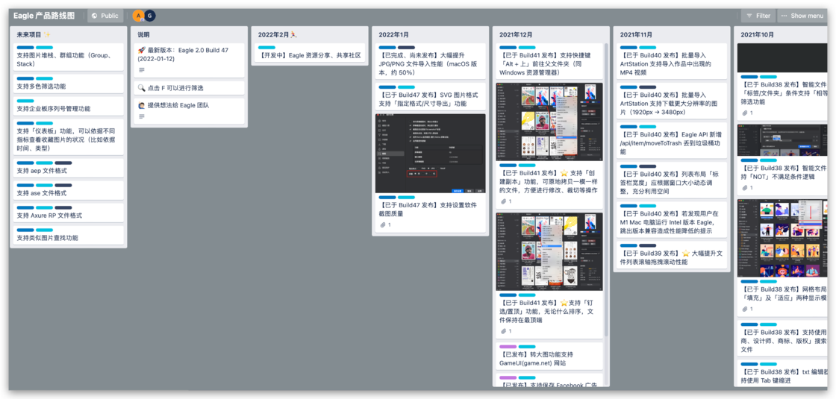
Task: Click dark navy label on '支持 aep 文件格式' card
Action: tap(63, 163)
